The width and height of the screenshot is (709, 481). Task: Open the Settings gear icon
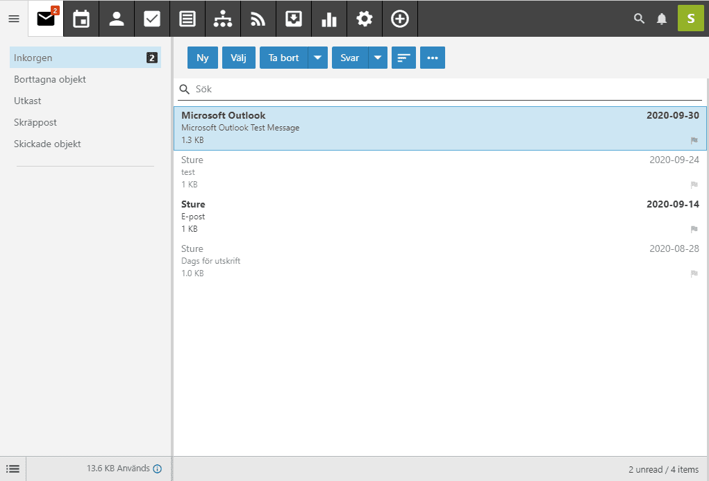tap(365, 19)
